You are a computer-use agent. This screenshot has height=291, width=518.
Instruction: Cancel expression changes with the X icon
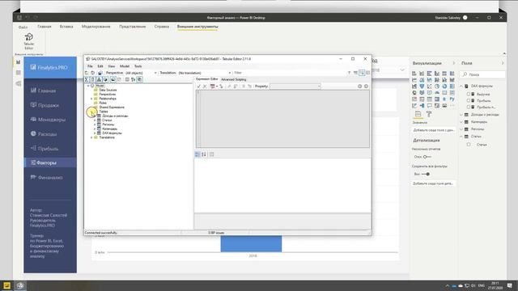(x=205, y=86)
